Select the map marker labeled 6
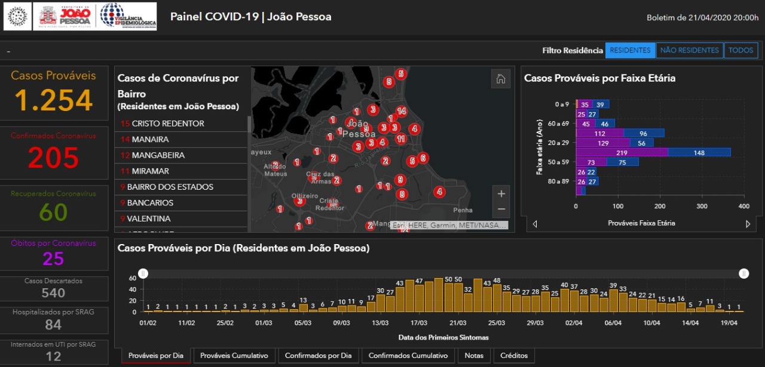 pyautogui.click(x=423, y=158)
